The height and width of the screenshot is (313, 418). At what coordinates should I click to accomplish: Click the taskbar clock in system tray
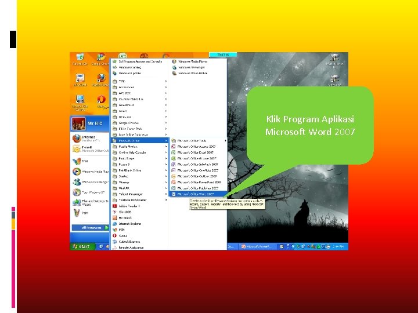point(338,247)
